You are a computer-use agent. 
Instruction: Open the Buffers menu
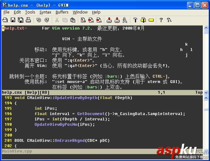[x=62, y=12]
